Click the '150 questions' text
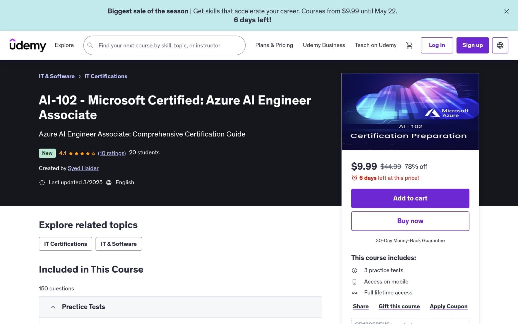Screen dimensions: 518x324 pos(56,288)
